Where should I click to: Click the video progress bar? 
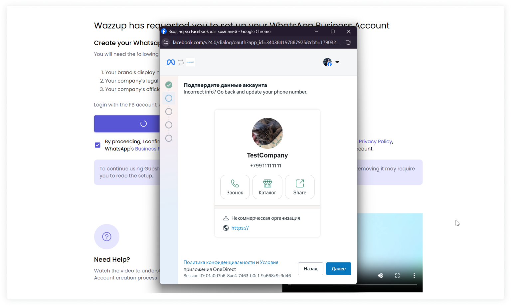pos(353,285)
